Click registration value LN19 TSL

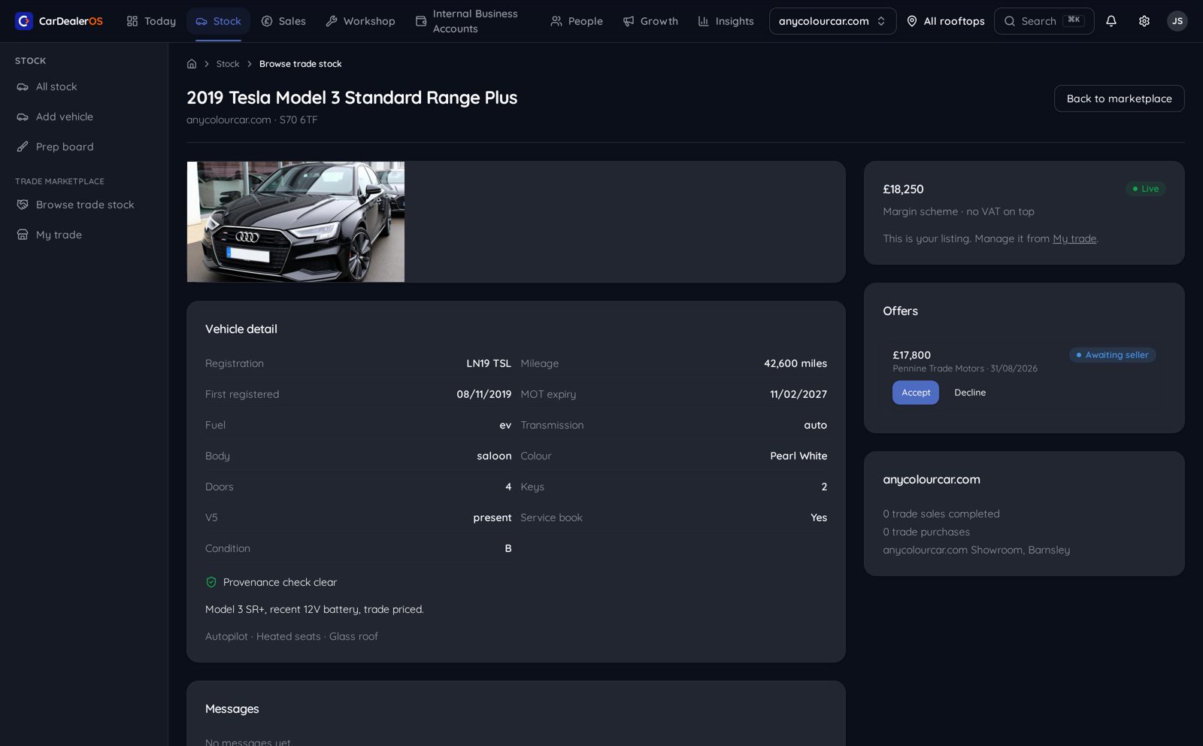pyautogui.click(x=489, y=363)
